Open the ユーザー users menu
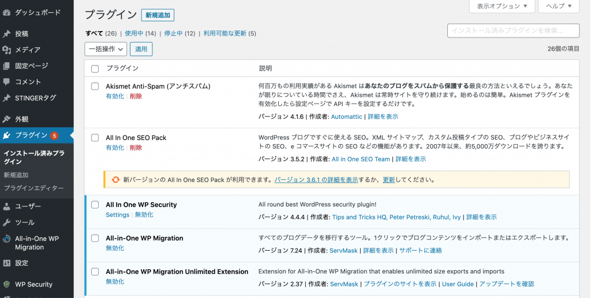 tap(28, 206)
